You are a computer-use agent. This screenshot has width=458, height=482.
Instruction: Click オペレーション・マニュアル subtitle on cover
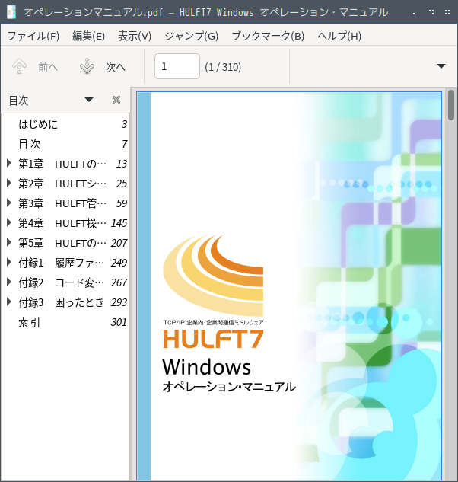(x=229, y=386)
